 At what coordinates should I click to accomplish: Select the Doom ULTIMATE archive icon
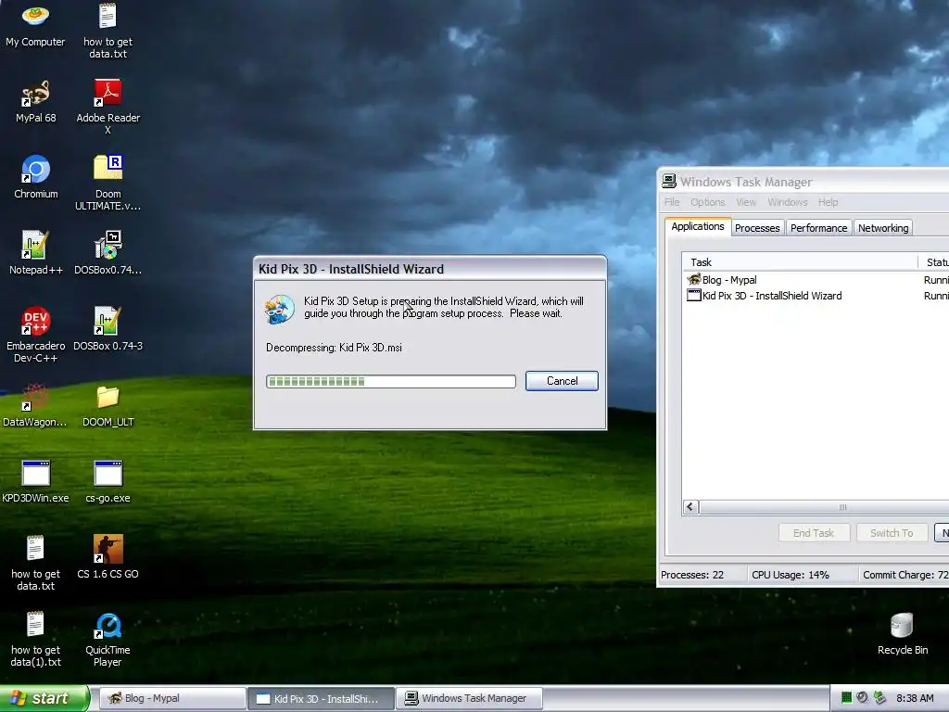[108, 183]
